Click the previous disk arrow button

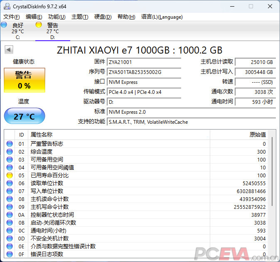tap(9, 50)
